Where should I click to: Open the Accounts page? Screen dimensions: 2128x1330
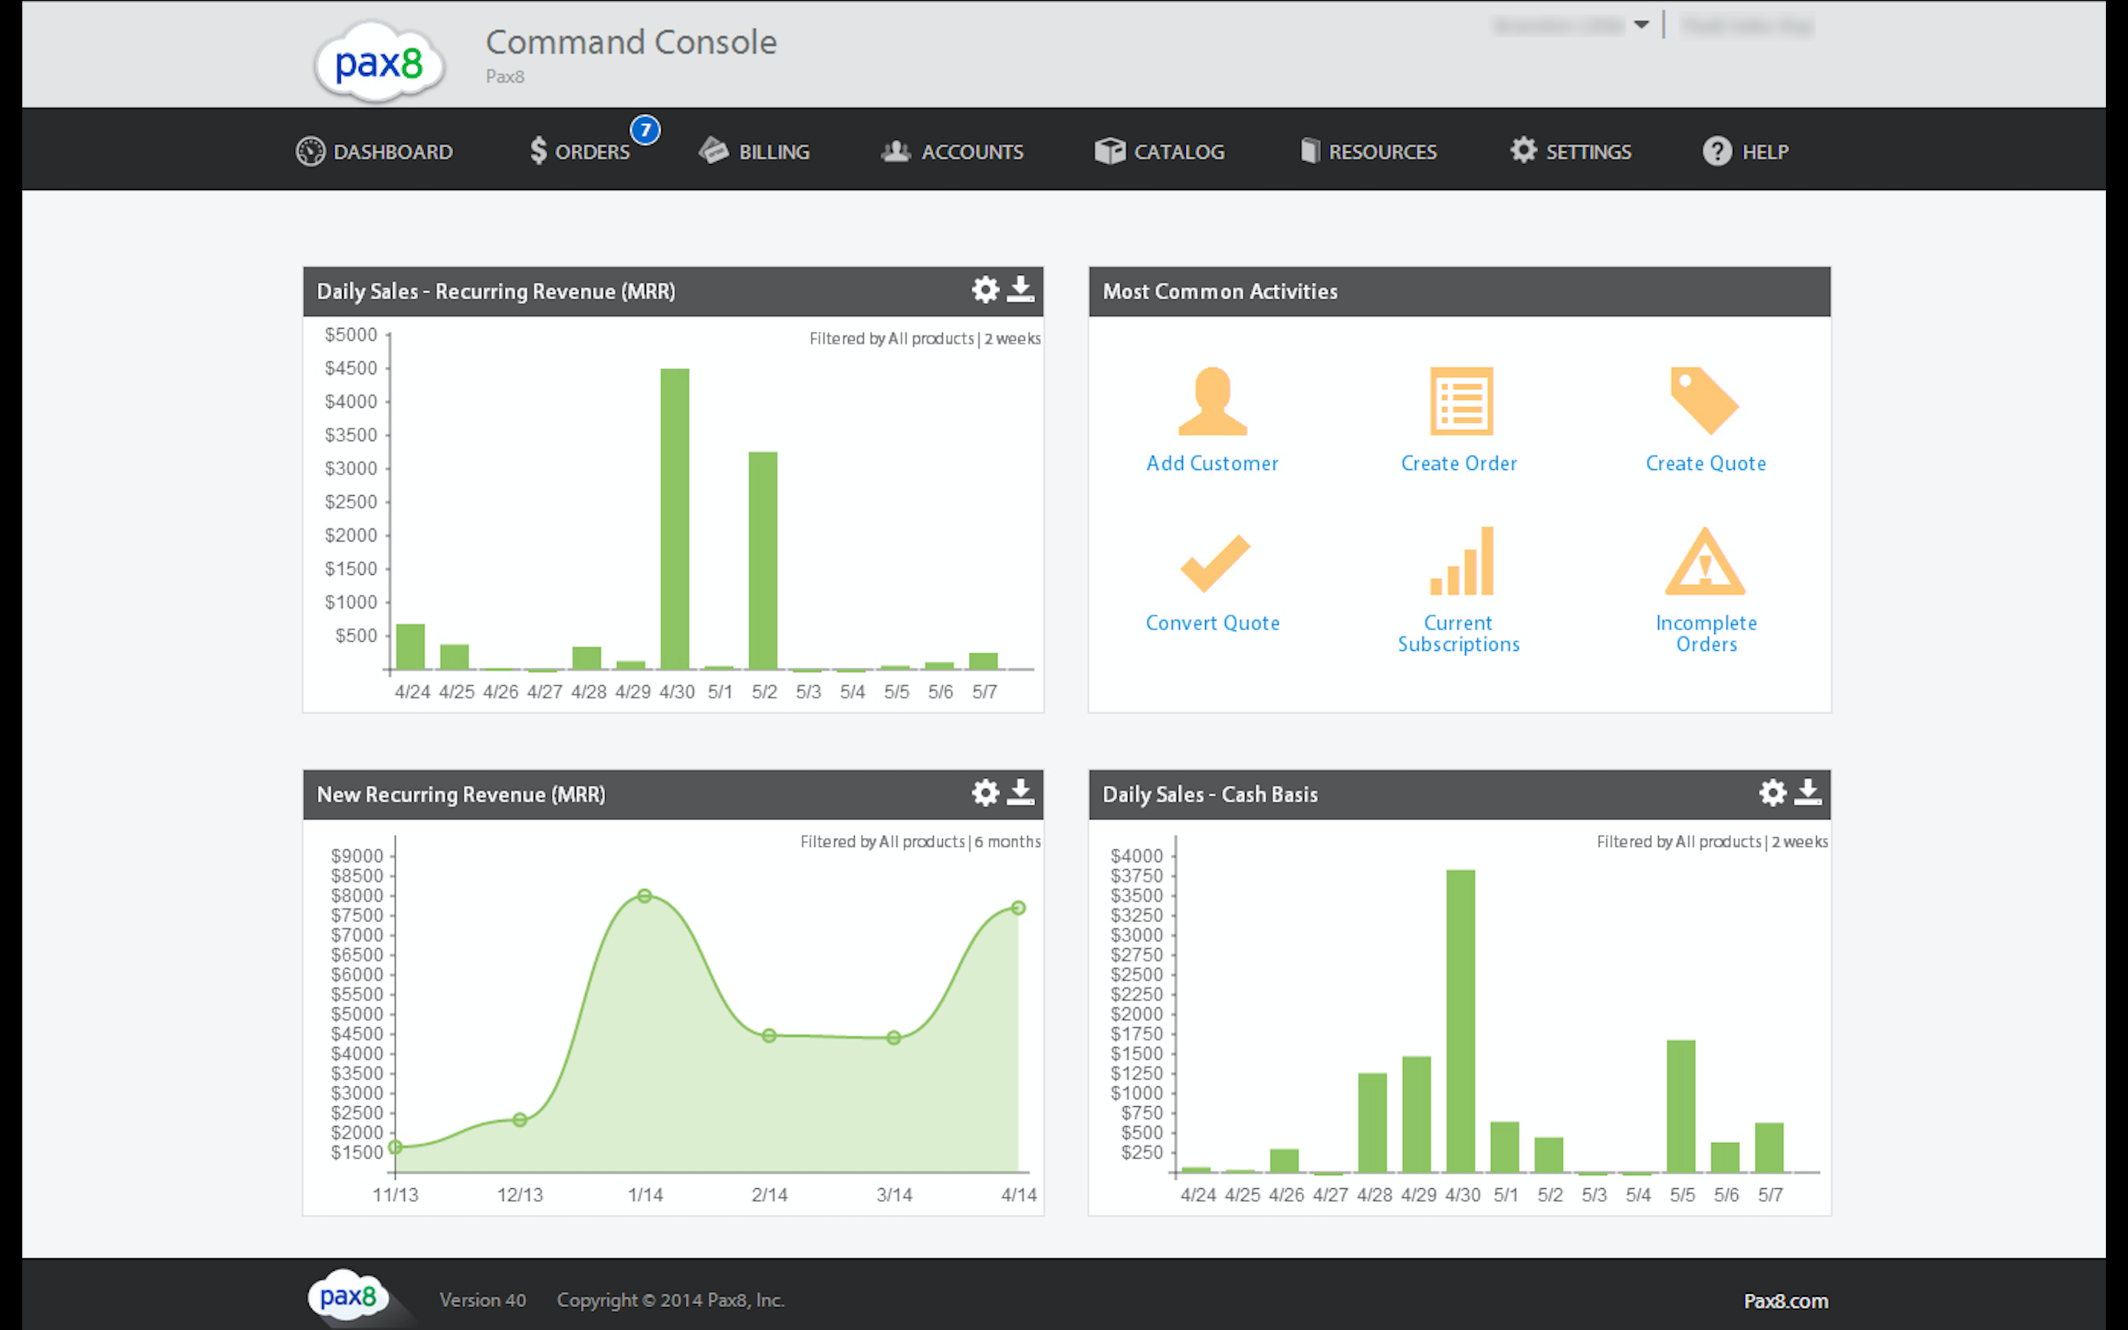click(x=952, y=151)
